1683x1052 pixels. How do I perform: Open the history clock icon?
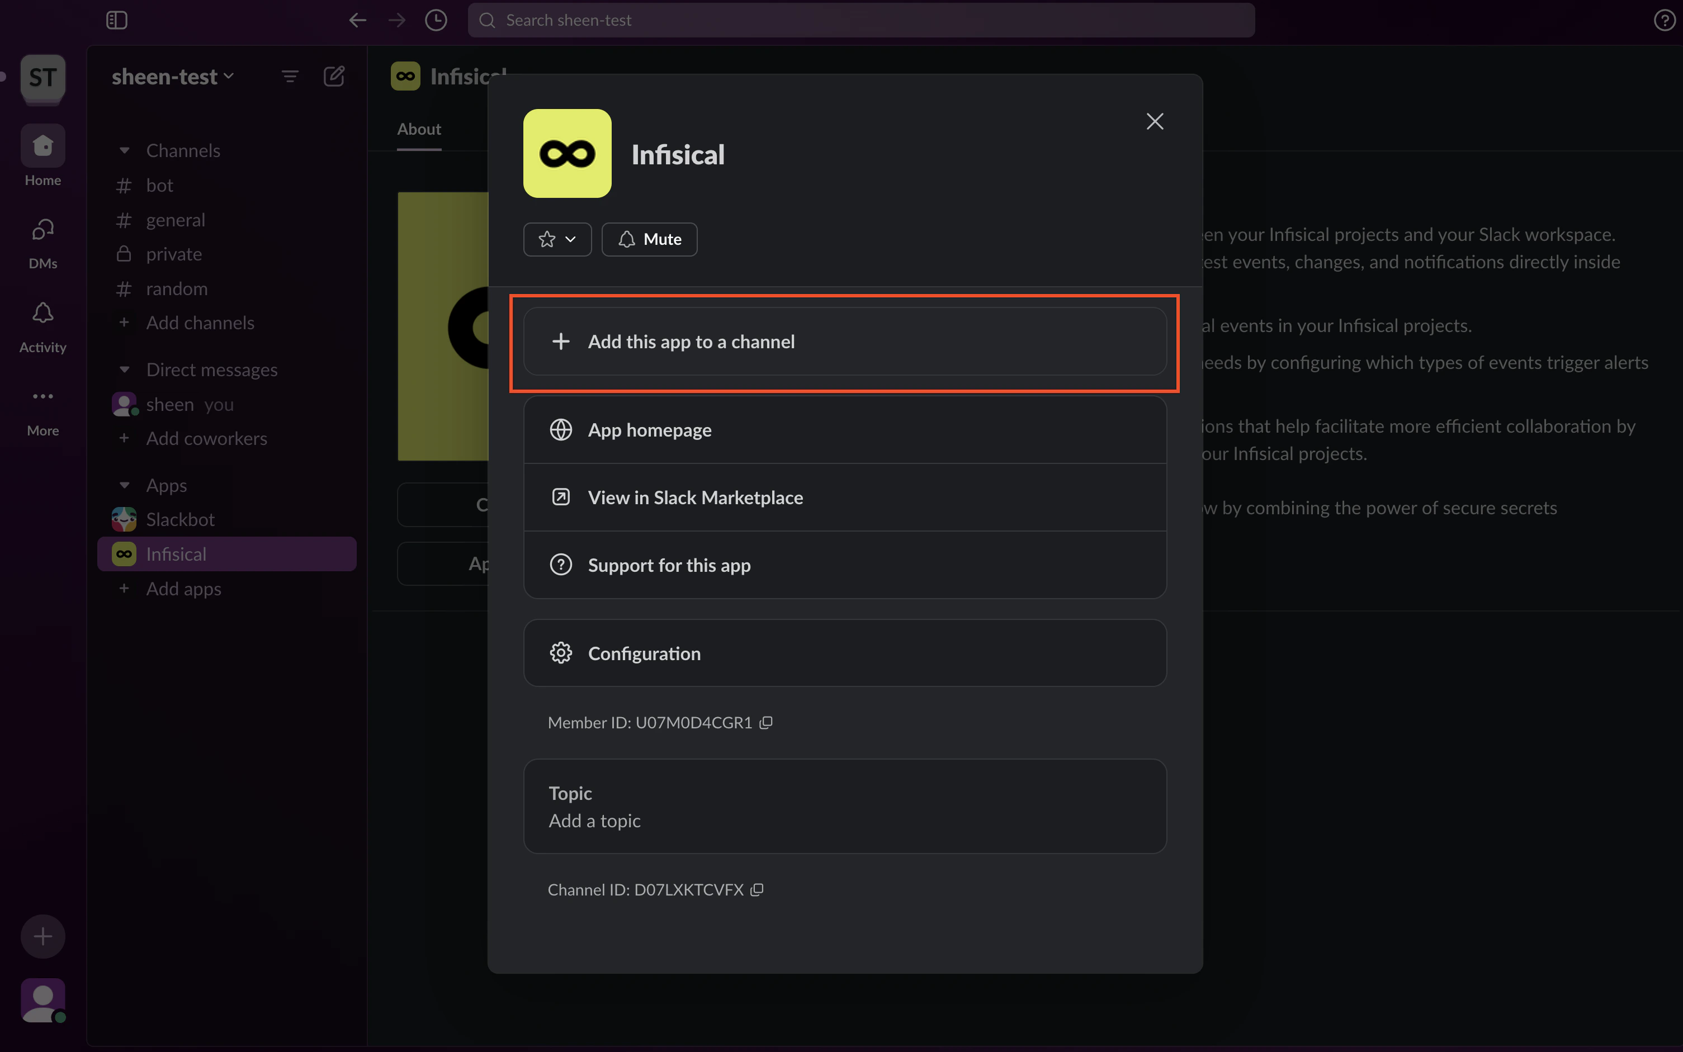pyautogui.click(x=436, y=20)
